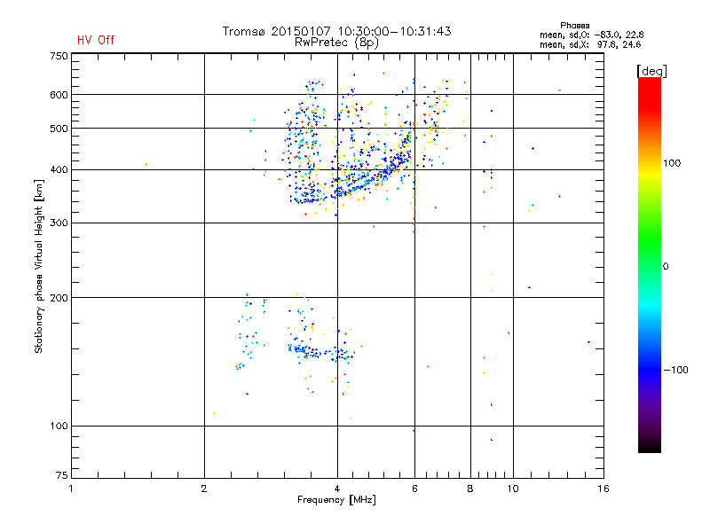Screen dimensions: 710x532
Task: Click the '2' frequency axis label
Action: [204, 489]
